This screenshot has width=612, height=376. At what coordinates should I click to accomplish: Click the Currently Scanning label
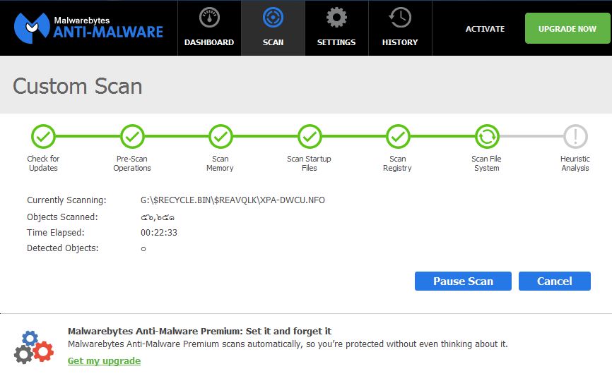click(x=66, y=200)
